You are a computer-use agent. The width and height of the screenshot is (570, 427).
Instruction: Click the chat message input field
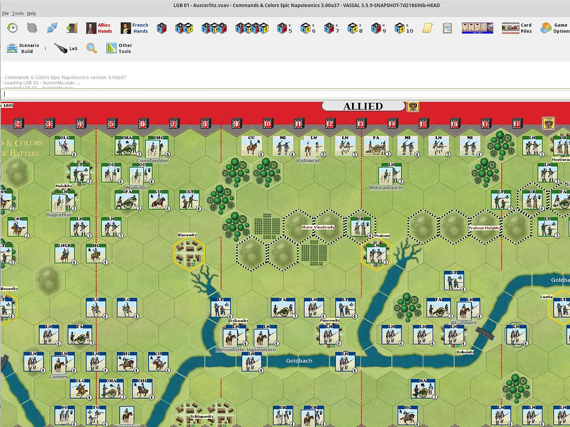pos(186,93)
